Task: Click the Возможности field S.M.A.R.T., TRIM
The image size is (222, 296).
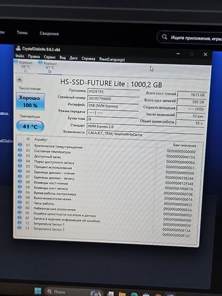Action: (145, 134)
